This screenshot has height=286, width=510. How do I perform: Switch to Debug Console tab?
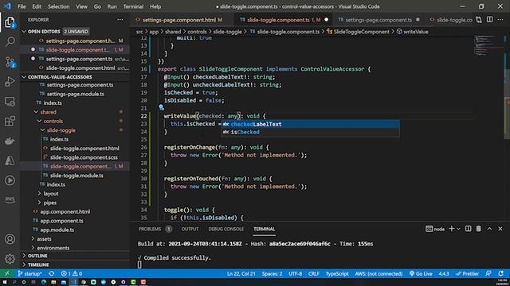point(226,229)
